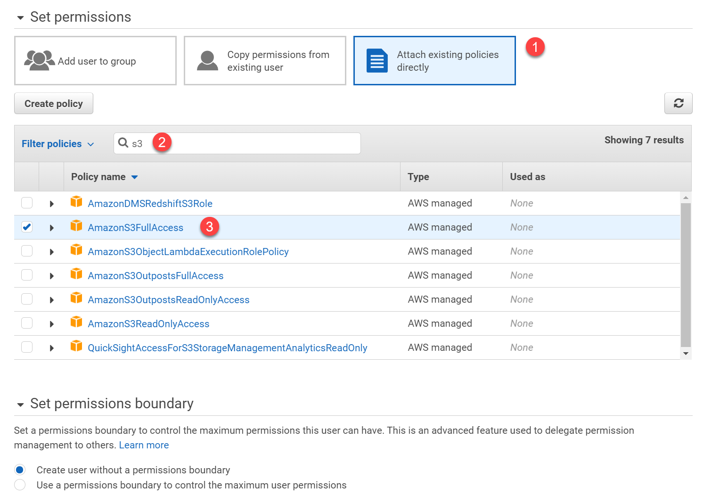Click the scrollbar up arrow in policy list
Image resolution: width=720 pixels, height=504 pixels.
686,197
